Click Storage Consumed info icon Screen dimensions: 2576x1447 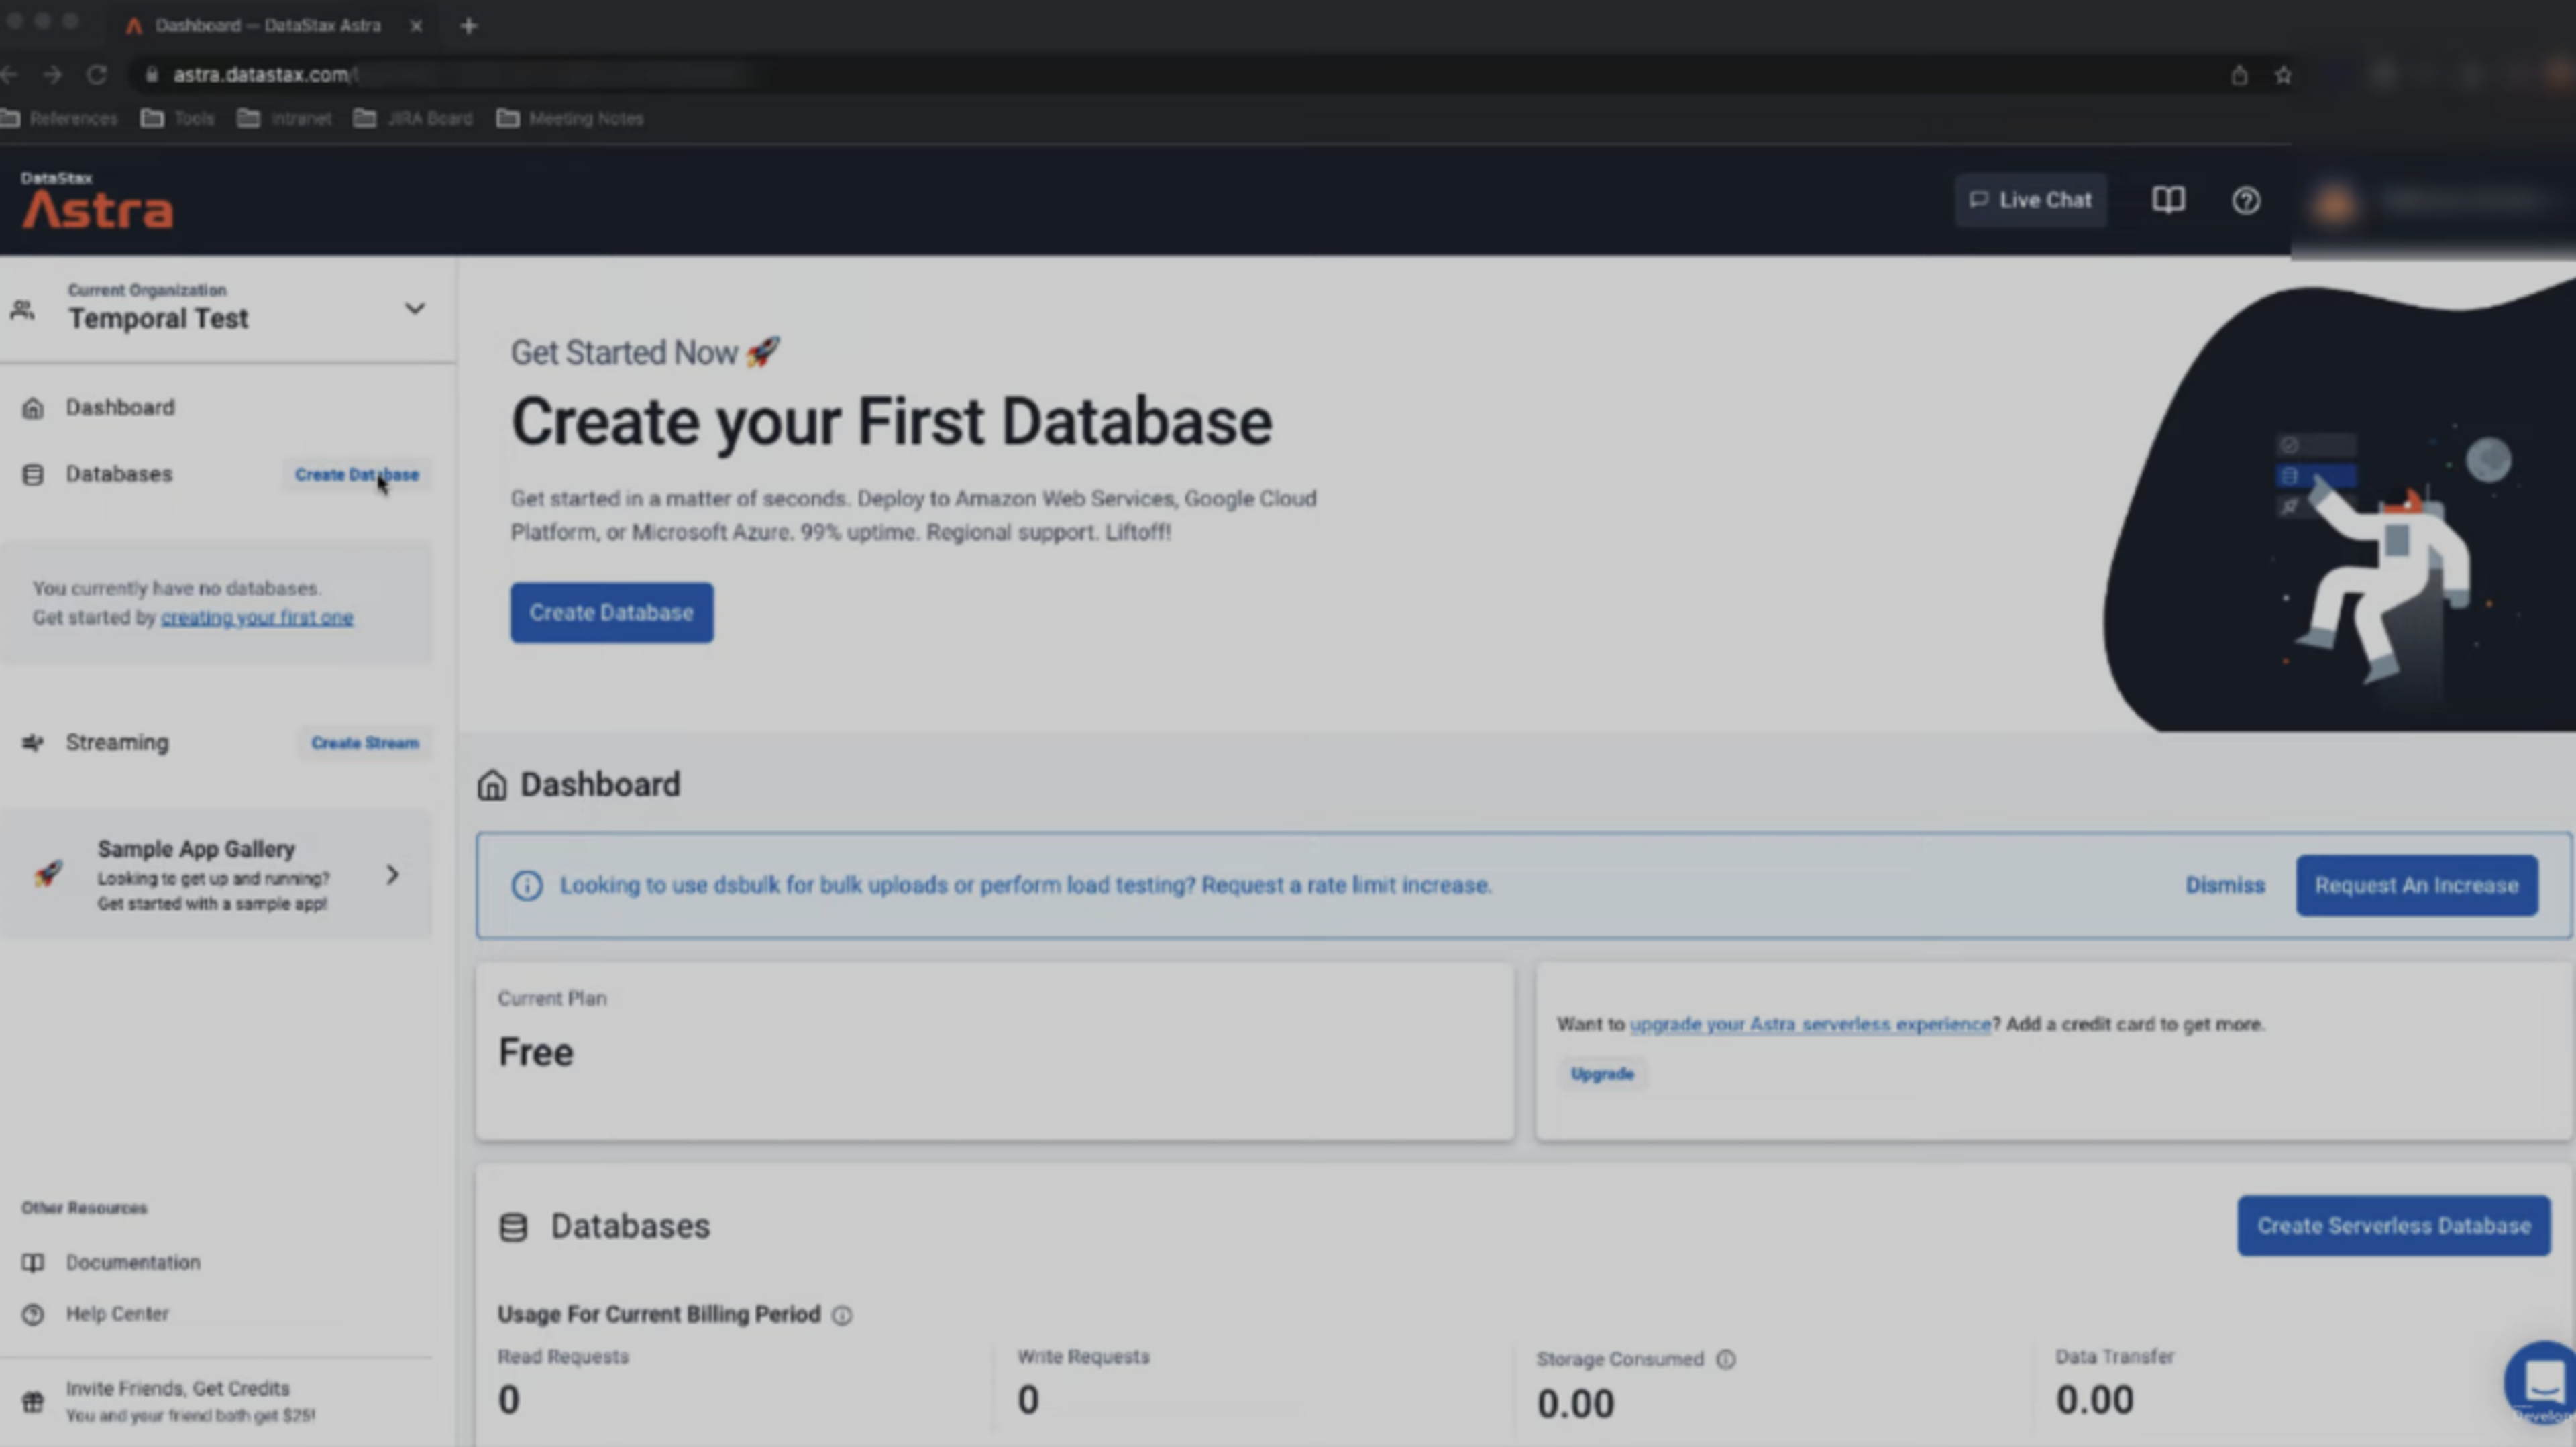coord(1726,1359)
